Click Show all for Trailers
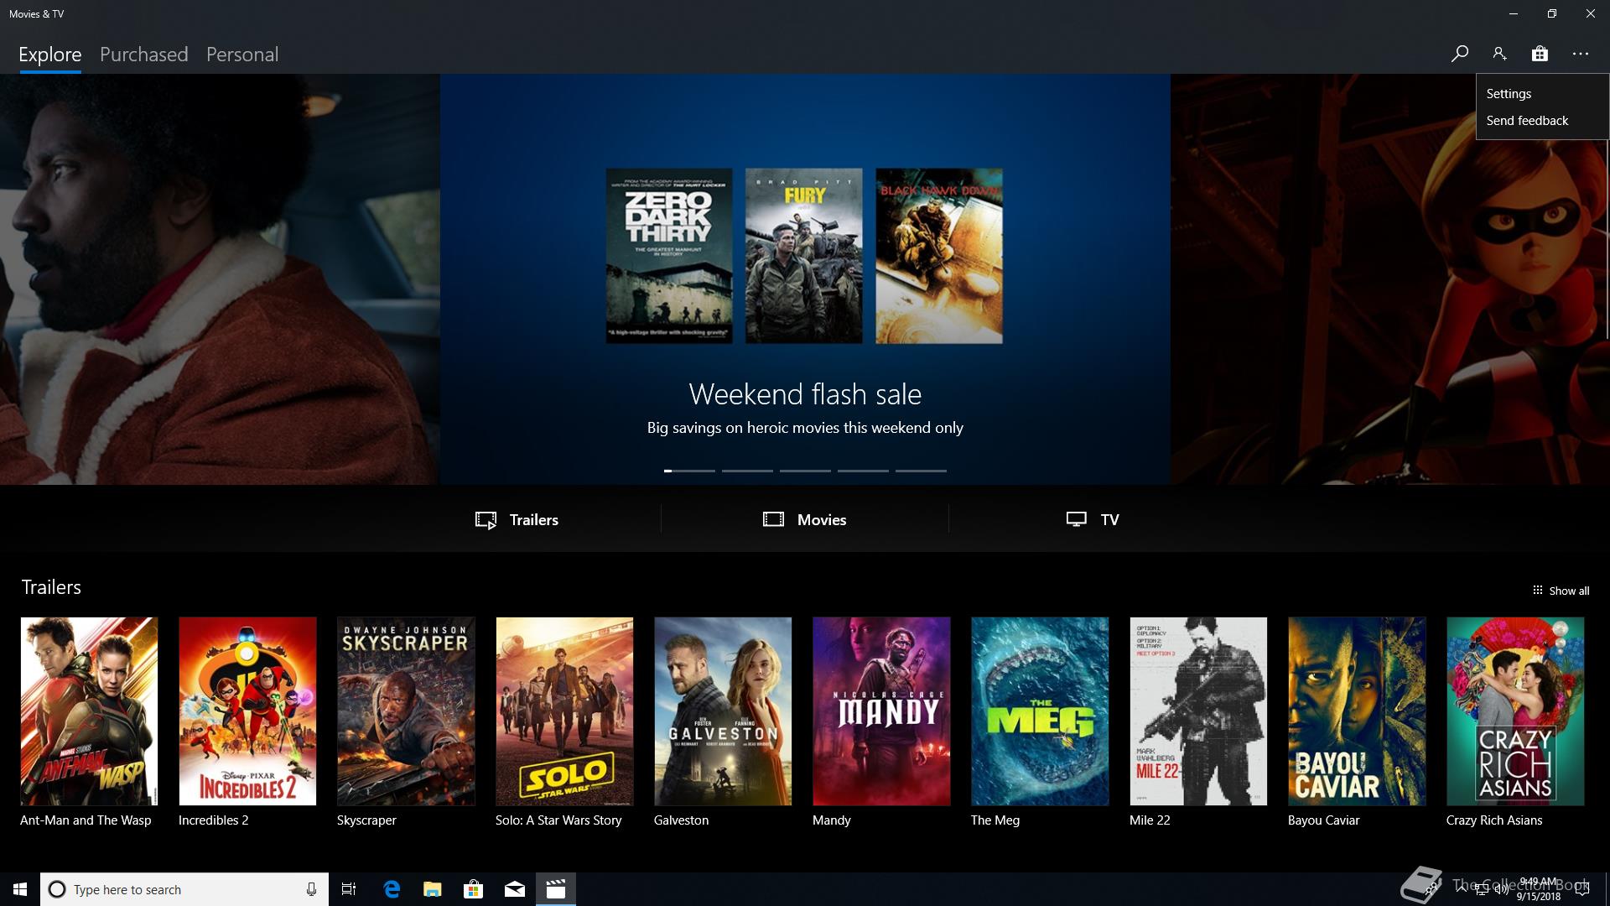The image size is (1610, 906). [1561, 591]
